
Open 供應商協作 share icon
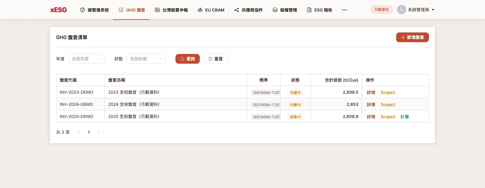coord(236,10)
